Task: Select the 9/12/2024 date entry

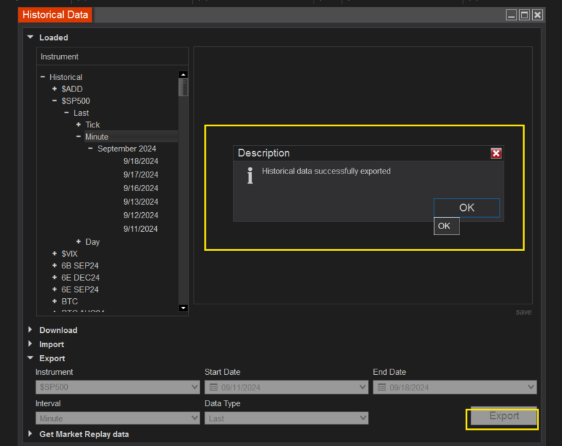Action: click(x=140, y=216)
